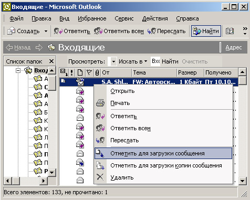Open the Правка menu
250x200 pixels.
[41, 18]
